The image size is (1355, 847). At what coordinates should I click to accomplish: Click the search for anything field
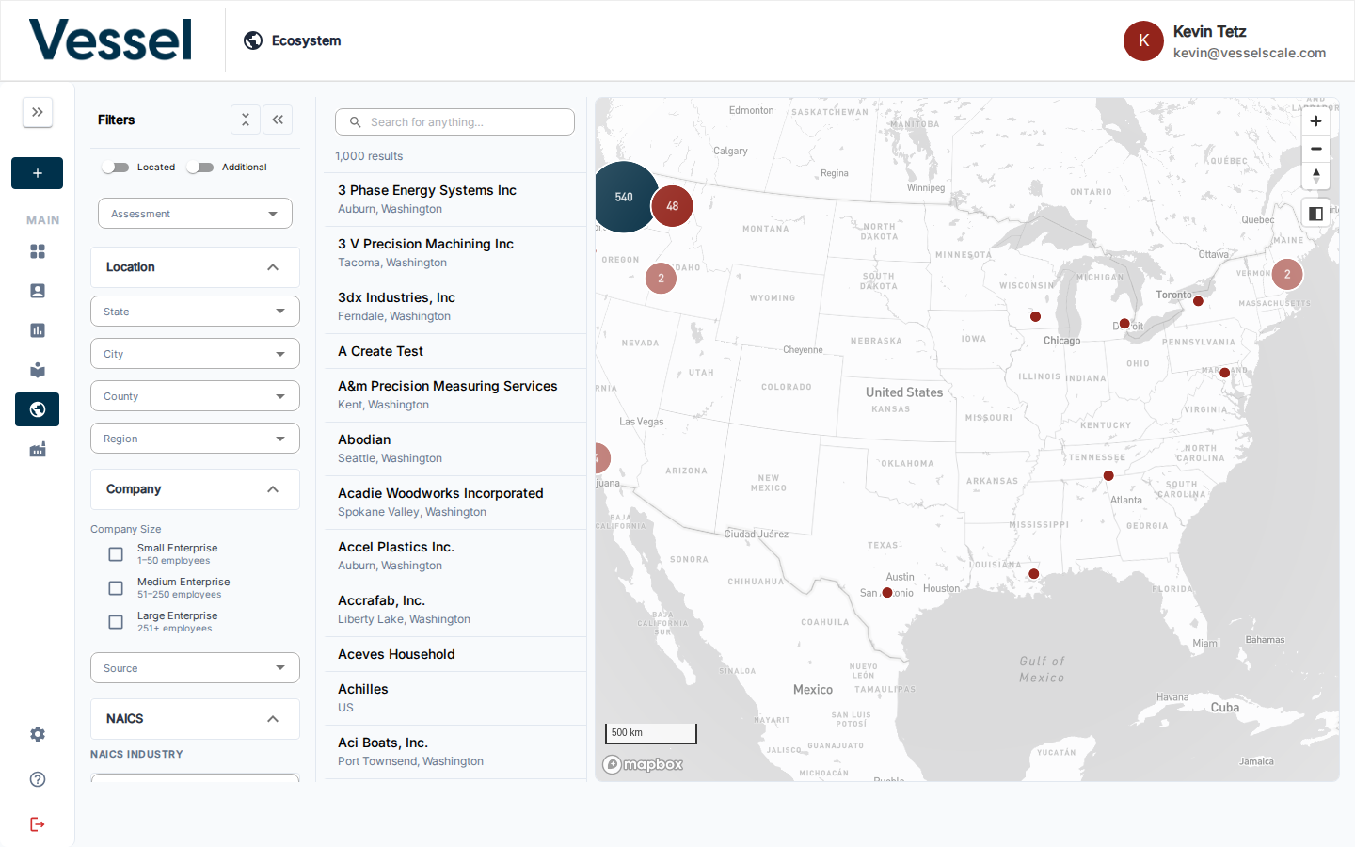454,122
